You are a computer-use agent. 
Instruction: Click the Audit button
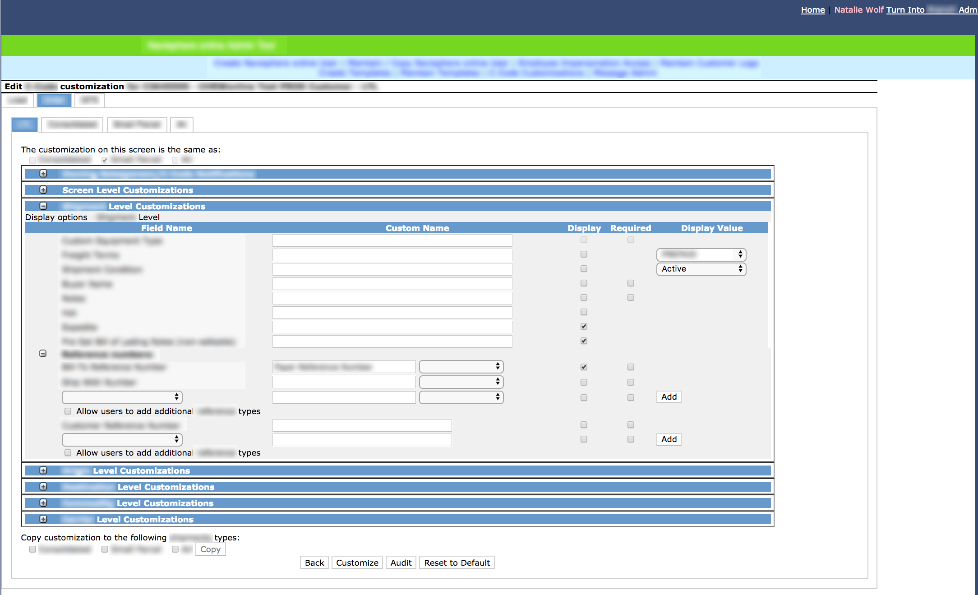coord(401,563)
